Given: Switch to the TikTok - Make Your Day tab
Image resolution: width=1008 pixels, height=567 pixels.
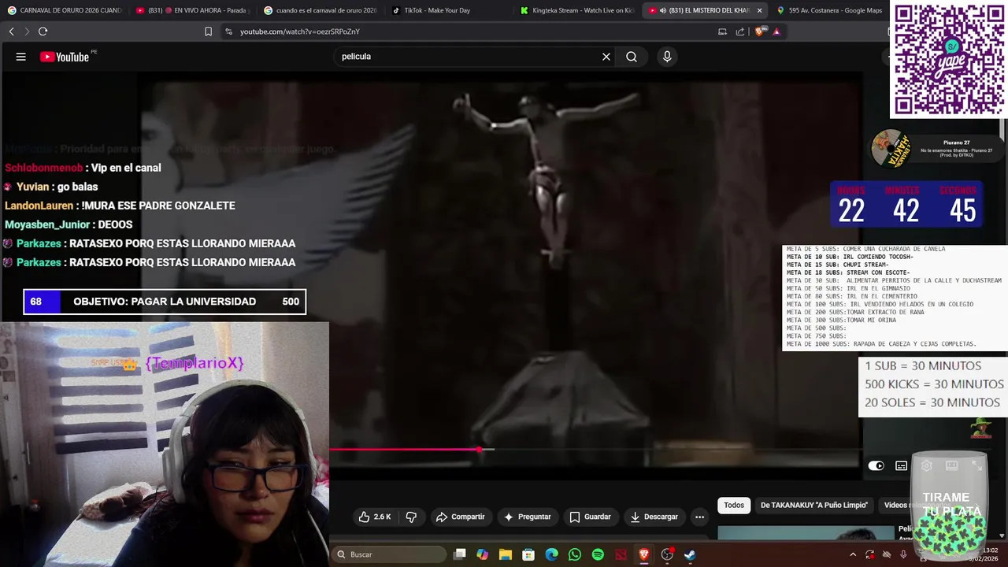Looking at the screenshot, I should point(449,10).
